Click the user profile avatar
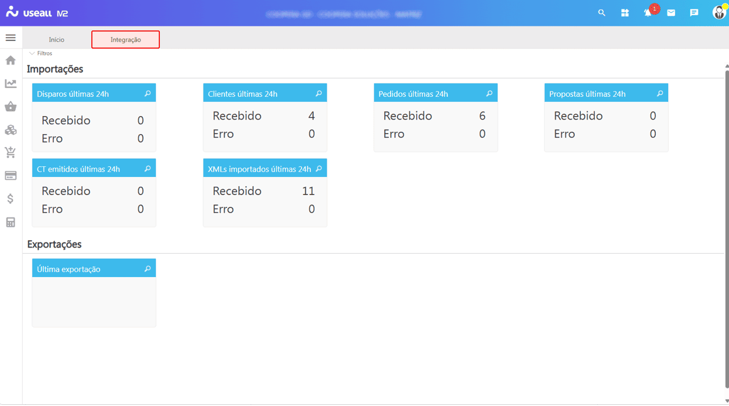This screenshot has height=406, width=729. [718, 13]
